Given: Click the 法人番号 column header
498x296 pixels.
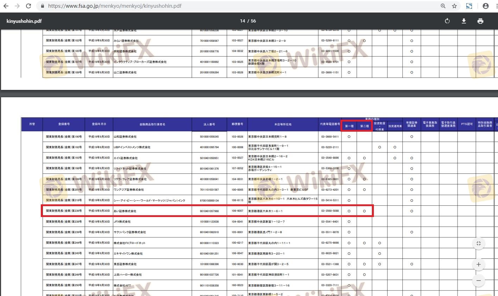Looking at the screenshot, I should [x=209, y=124].
